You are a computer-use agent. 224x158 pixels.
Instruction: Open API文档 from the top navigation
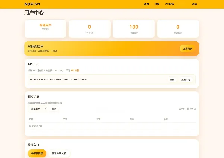[169, 4]
